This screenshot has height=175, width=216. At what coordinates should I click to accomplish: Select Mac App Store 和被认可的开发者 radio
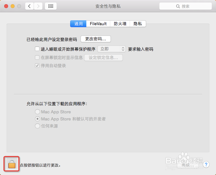pos(38,119)
